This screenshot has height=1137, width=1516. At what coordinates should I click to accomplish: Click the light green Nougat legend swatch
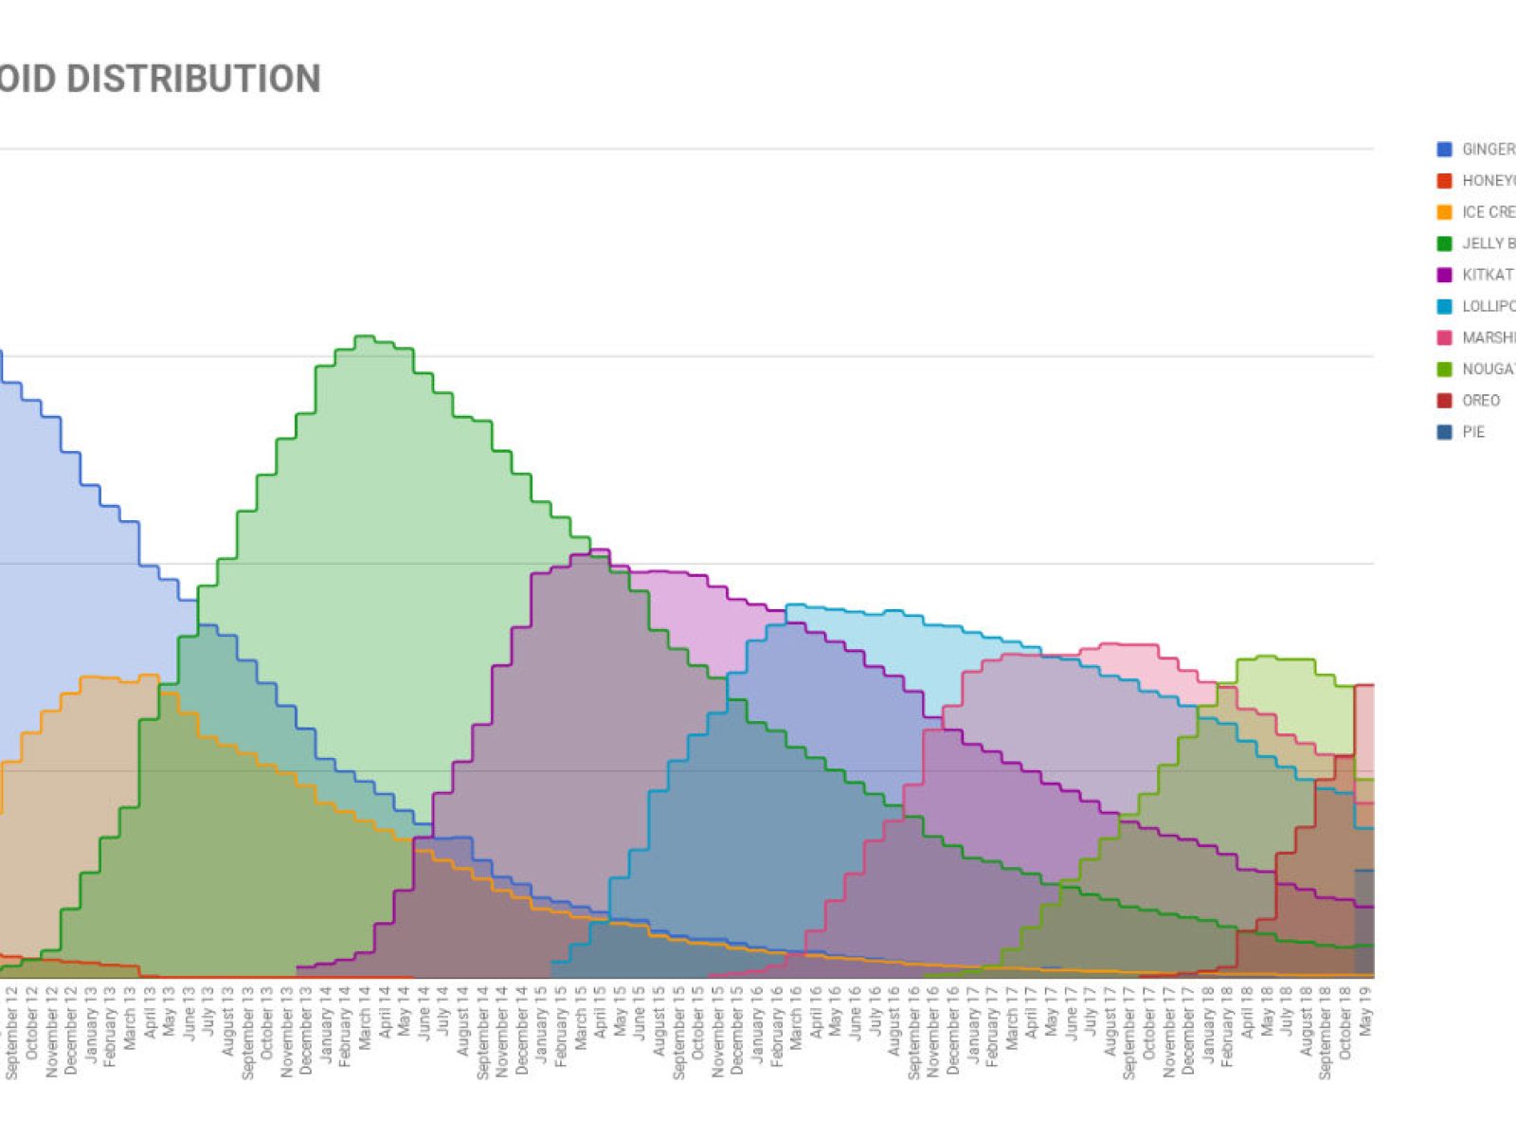(1444, 370)
